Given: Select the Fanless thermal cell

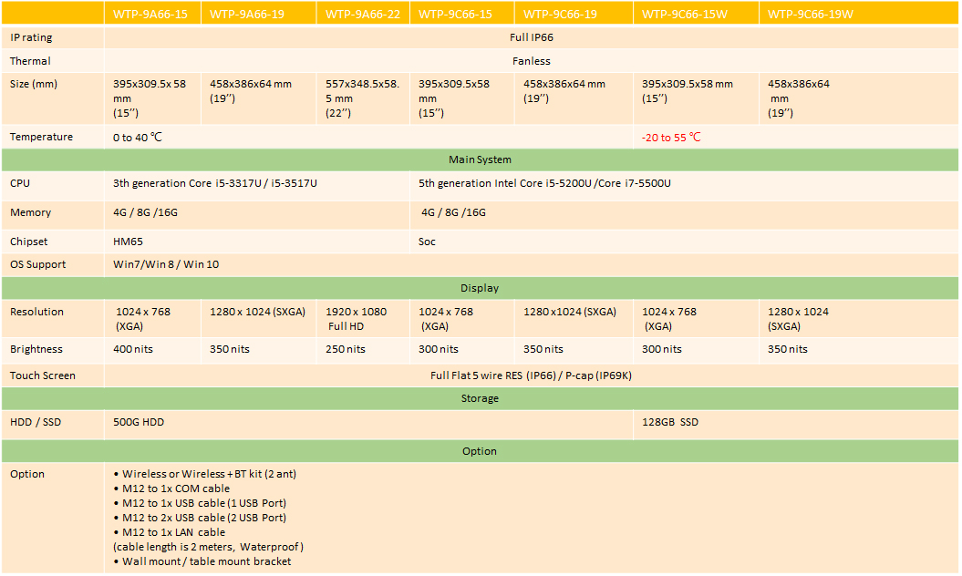Looking at the screenshot, I should (x=531, y=61).
